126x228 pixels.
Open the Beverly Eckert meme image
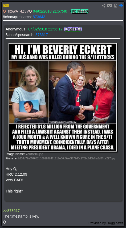click(x=63, y=97)
